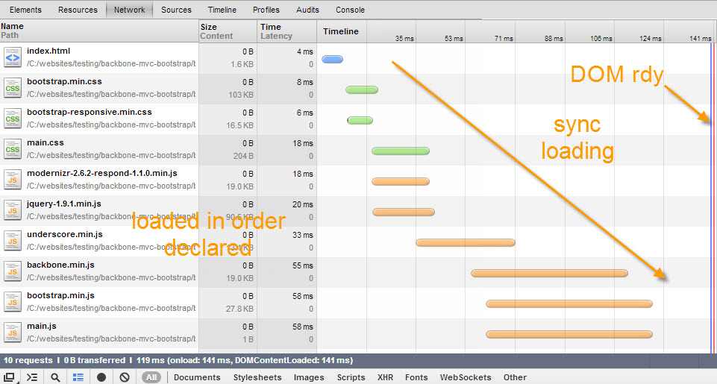The image size is (717, 384).
Task: Filter by Documents
Action: pos(197,377)
